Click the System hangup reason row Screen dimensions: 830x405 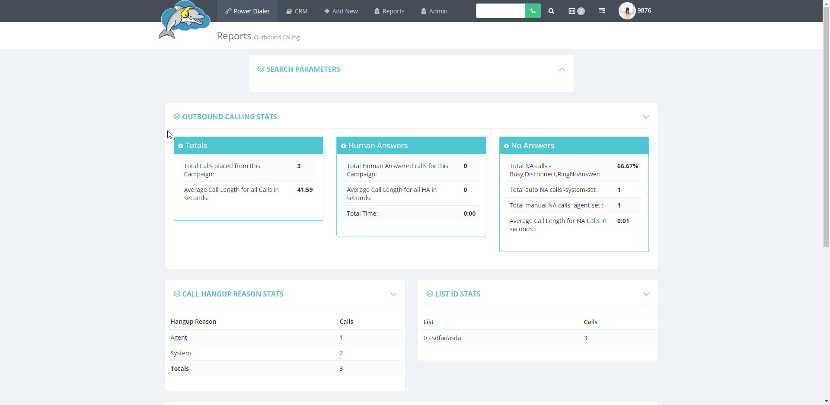[285, 353]
